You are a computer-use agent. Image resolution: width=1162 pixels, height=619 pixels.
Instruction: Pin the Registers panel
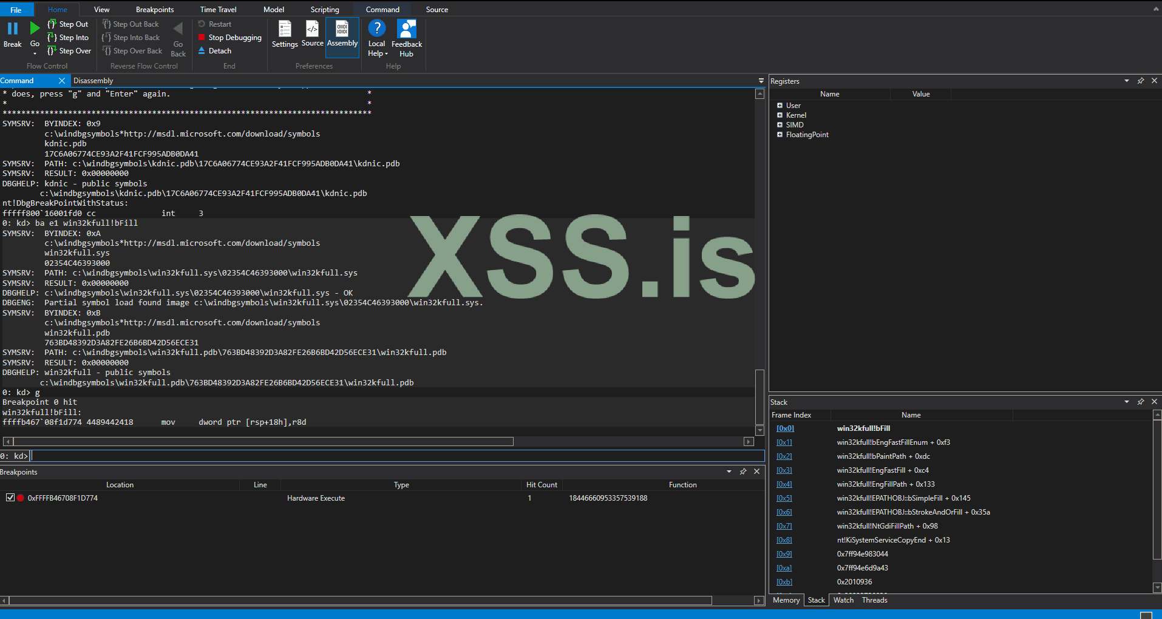[x=1140, y=81]
